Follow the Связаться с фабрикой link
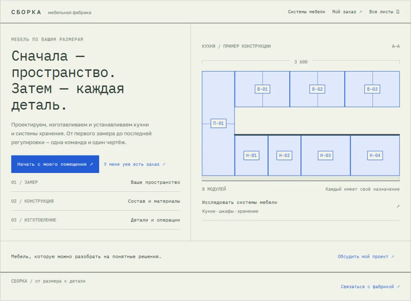 (x=370, y=286)
